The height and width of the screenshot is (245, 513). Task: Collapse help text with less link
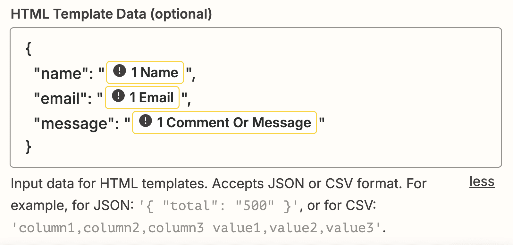[482, 182]
